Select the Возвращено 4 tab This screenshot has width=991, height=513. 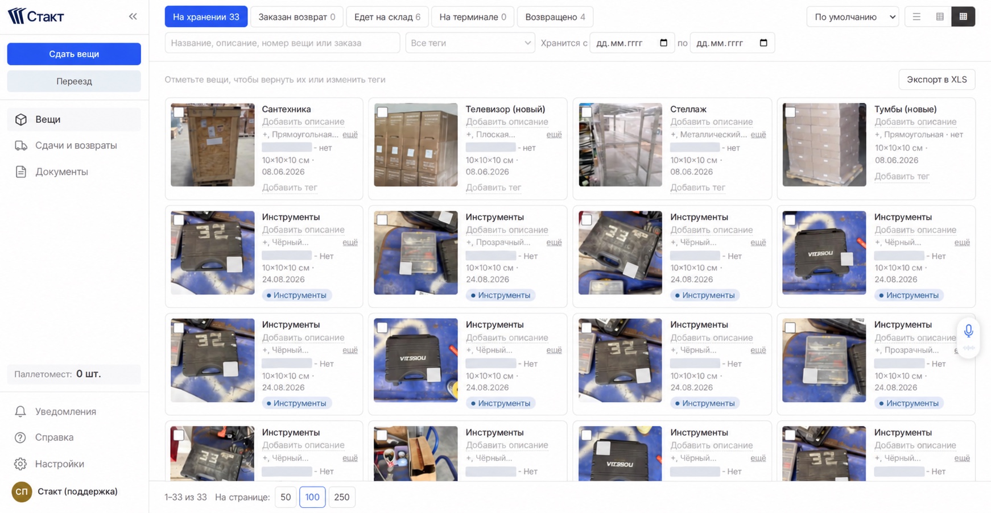point(555,16)
